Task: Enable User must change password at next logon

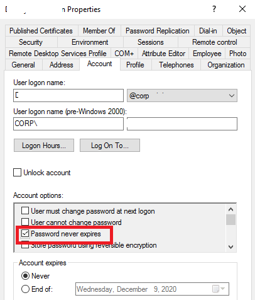Action: pyautogui.click(x=25, y=211)
